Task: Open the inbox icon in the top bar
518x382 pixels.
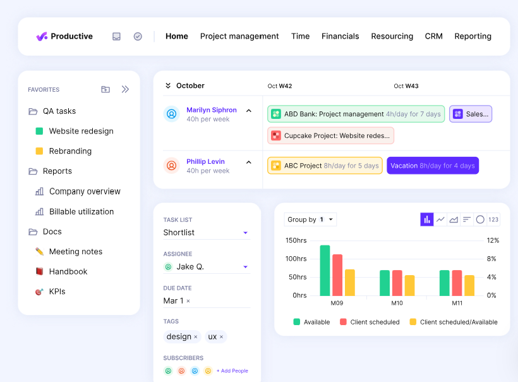Action: [x=116, y=36]
